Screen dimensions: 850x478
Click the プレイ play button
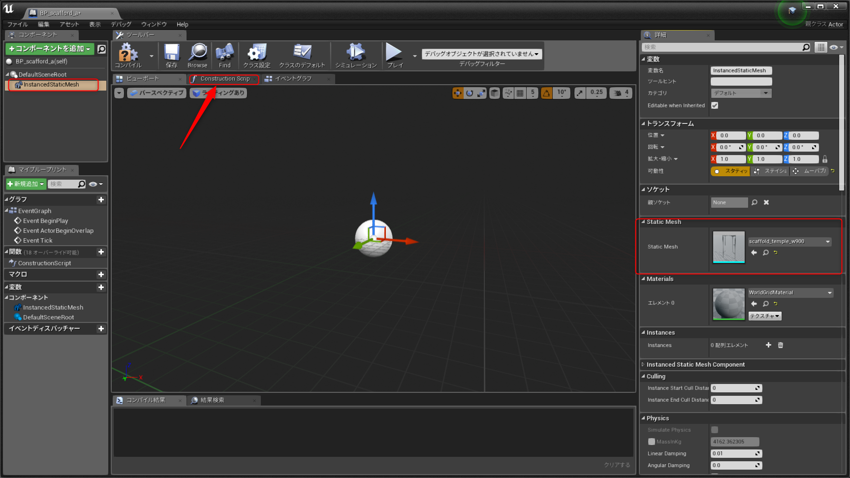(394, 55)
